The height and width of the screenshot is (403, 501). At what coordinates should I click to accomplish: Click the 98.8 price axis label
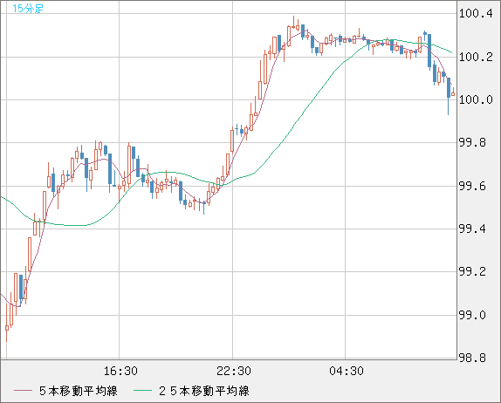click(472, 358)
